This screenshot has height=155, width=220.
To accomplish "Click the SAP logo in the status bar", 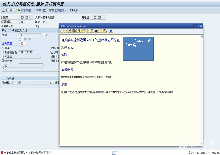I will [115, 153].
